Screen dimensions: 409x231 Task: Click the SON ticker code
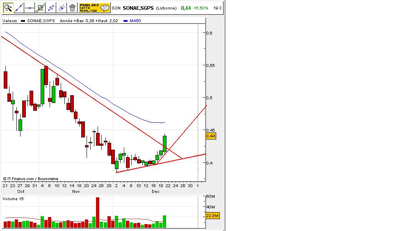click(x=116, y=8)
